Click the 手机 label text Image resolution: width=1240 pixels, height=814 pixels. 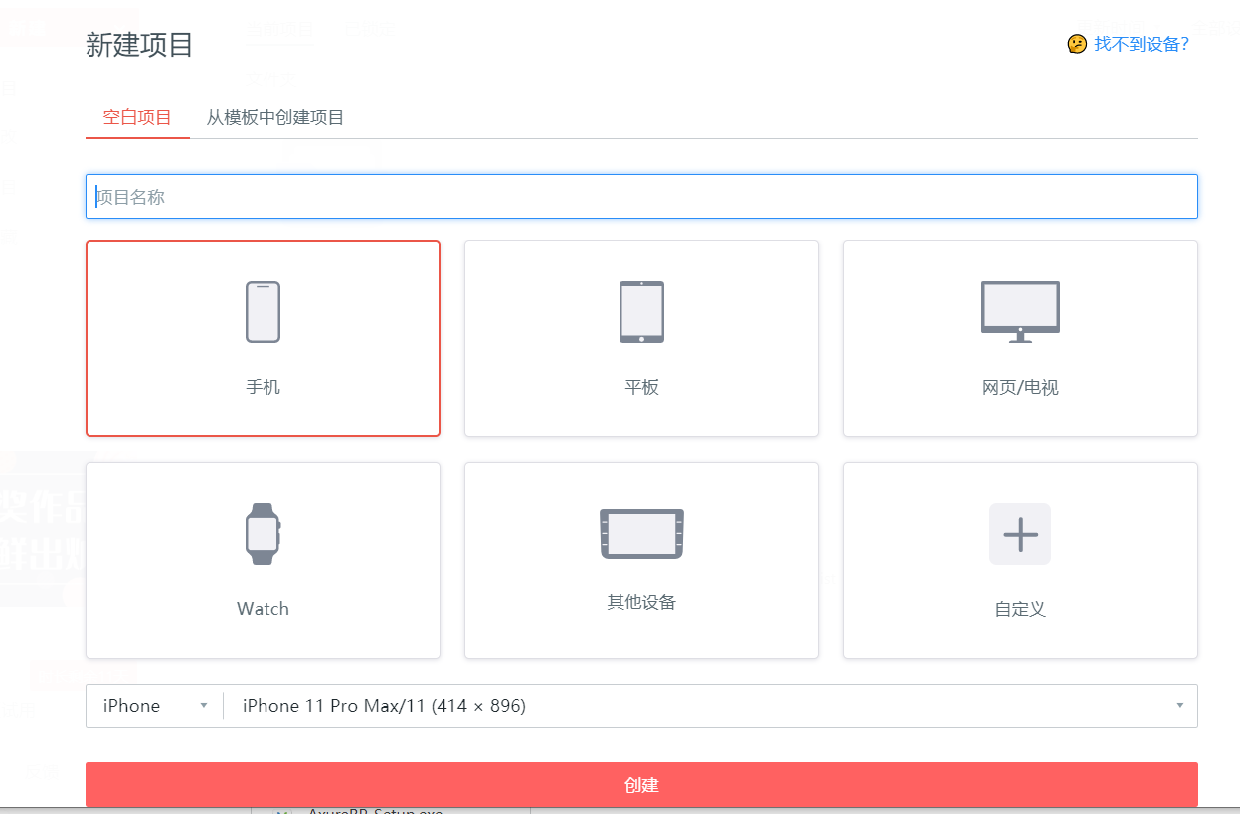263,387
